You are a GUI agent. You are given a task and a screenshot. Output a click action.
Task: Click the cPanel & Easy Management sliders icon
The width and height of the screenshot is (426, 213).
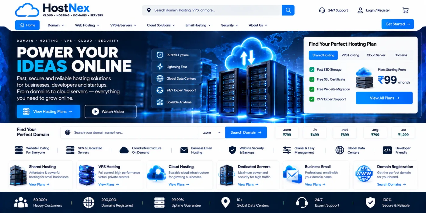(287, 150)
